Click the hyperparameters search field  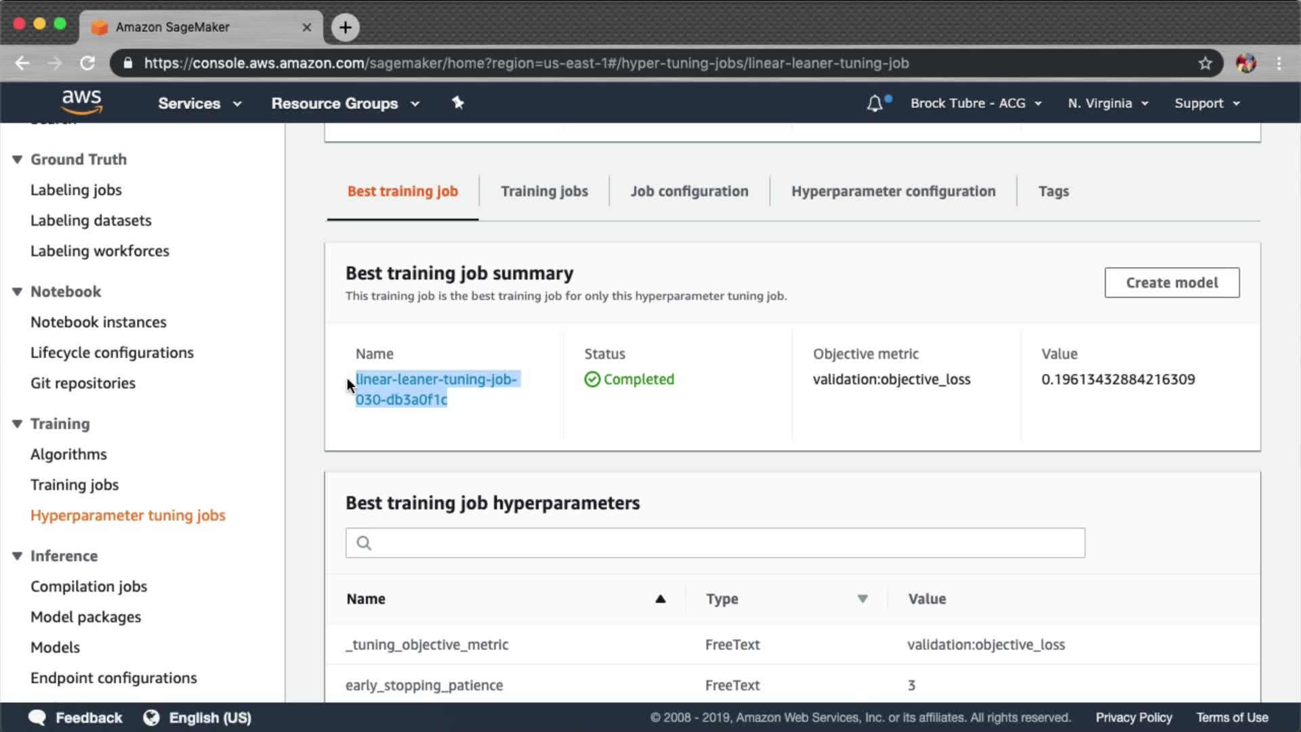[x=715, y=543]
